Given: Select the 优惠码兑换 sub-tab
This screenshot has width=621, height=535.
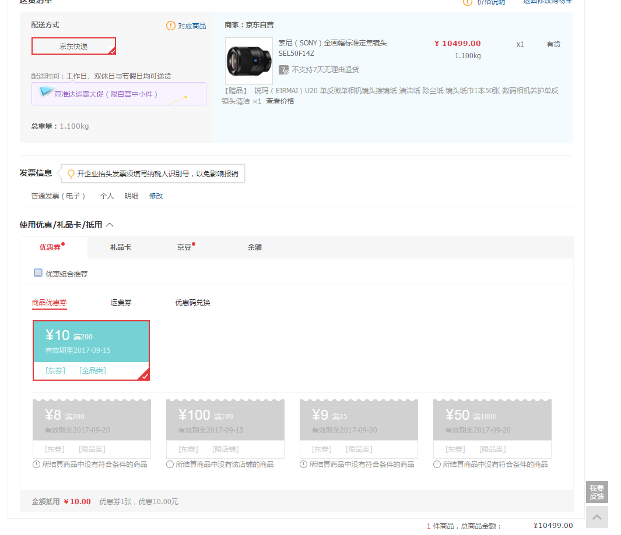Looking at the screenshot, I should tap(192, 303).
